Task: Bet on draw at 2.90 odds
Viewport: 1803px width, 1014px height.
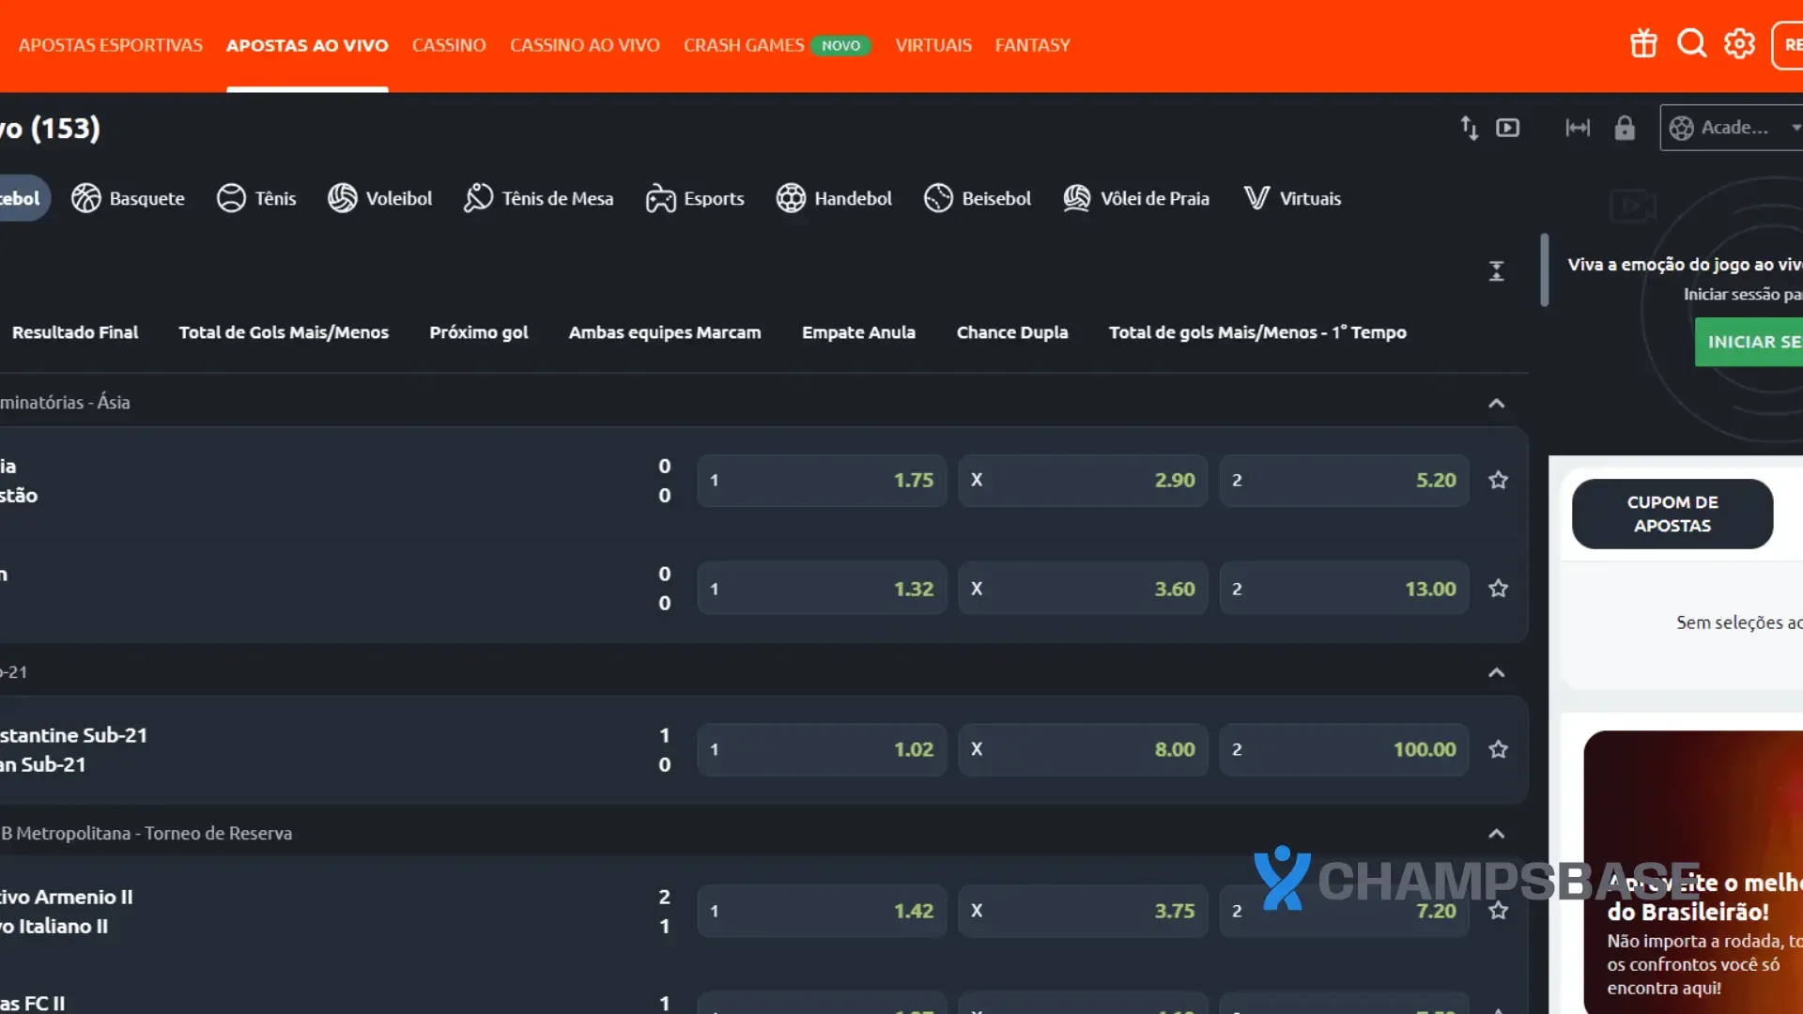Action: point(1082,480)
